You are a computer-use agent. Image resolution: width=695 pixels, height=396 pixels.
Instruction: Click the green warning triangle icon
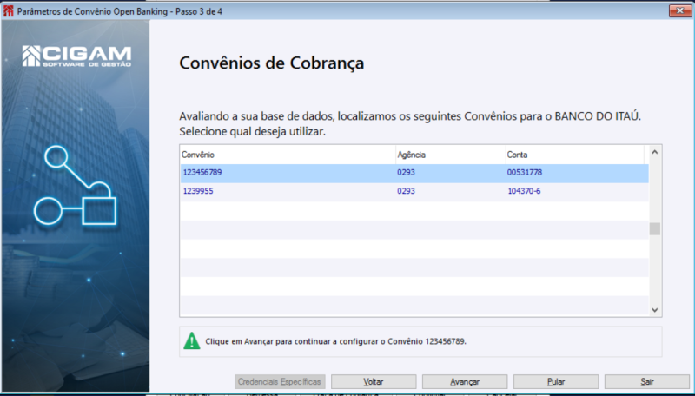pos(191,341)
